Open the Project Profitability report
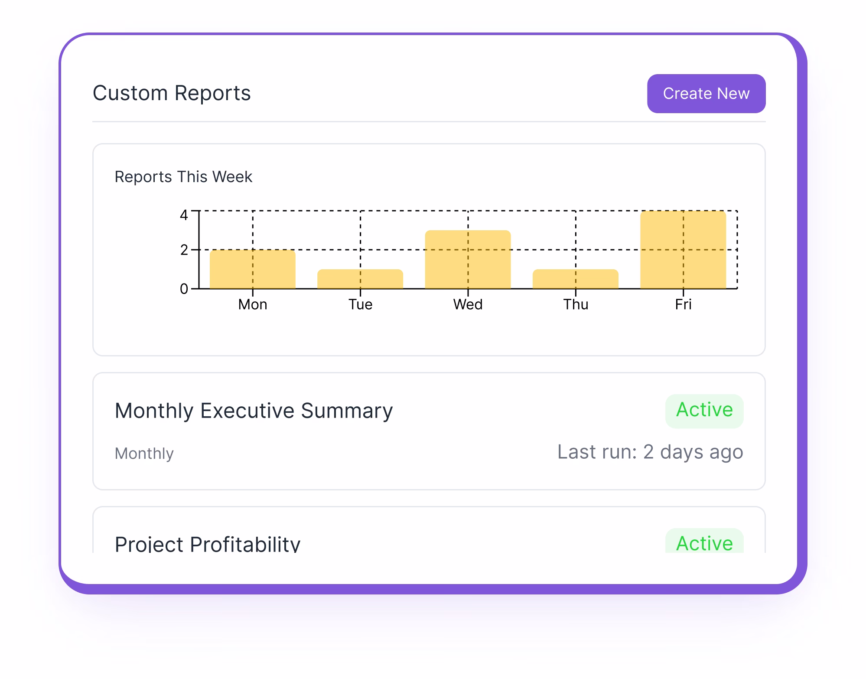Image resolution: width=866 pixels, height=679 pixels. click(x=207, y=543)
